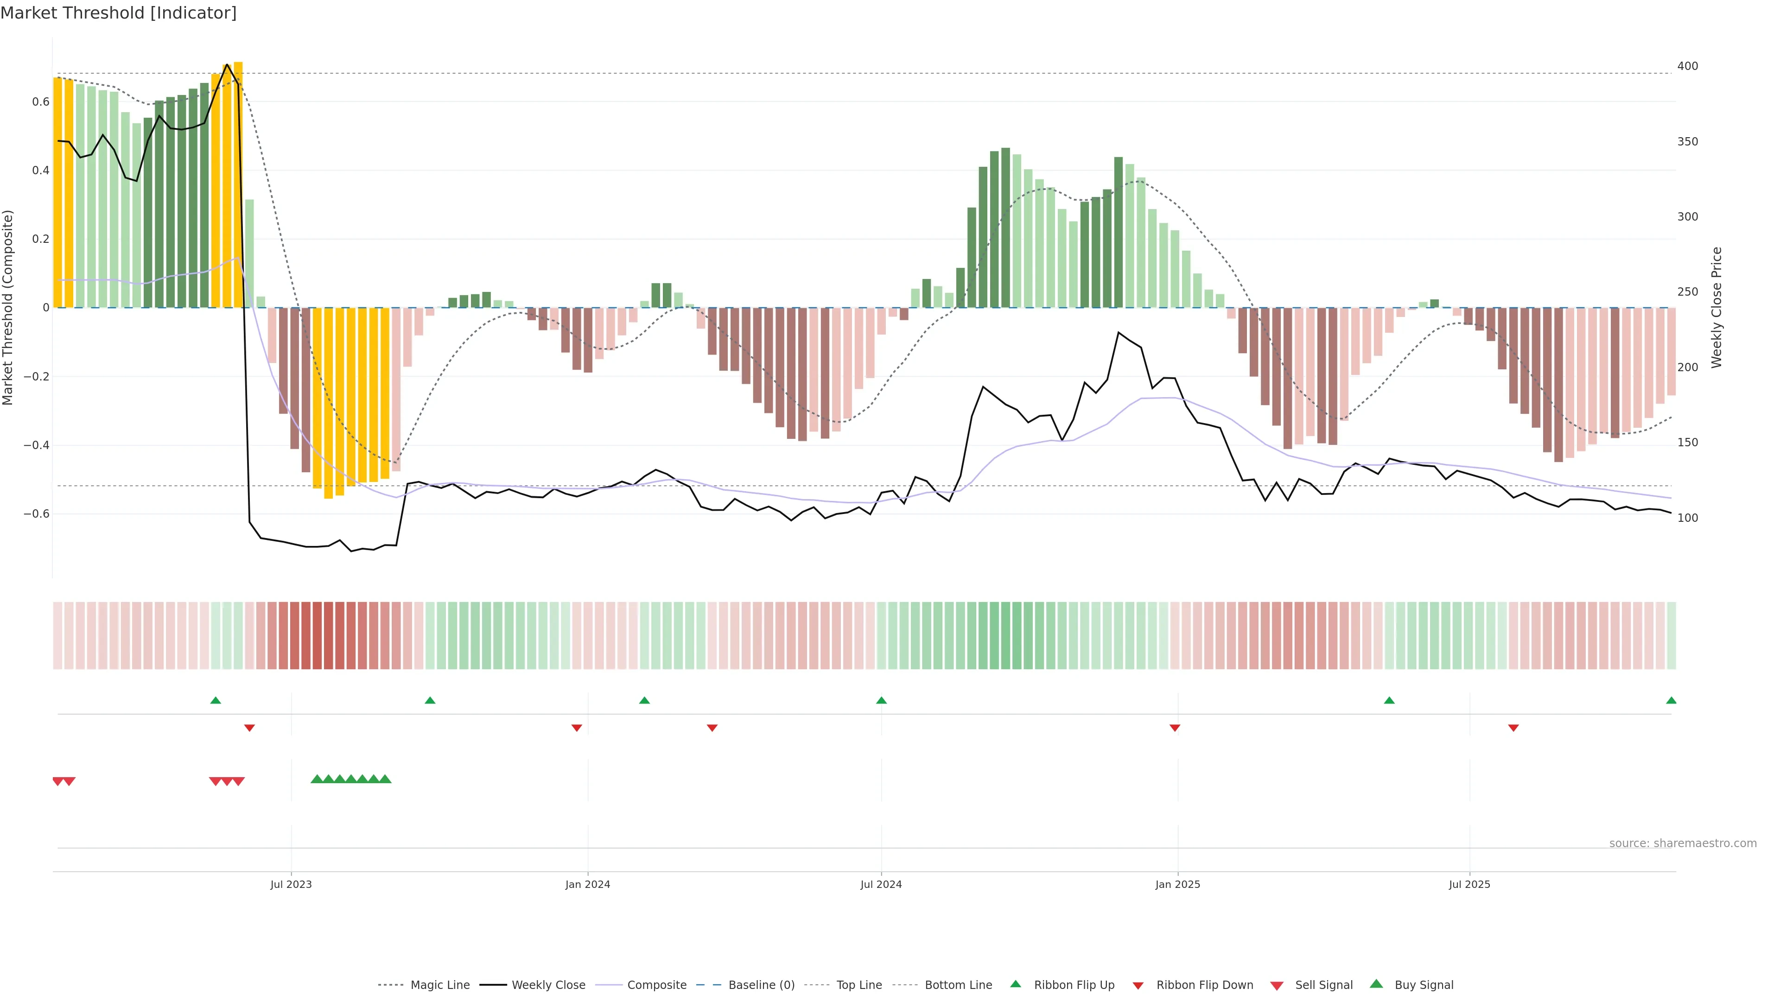Click the Ribbon Flip Up legend triangle
This screenshot has height=1001, width=1780.
[x=1015, y=984]
